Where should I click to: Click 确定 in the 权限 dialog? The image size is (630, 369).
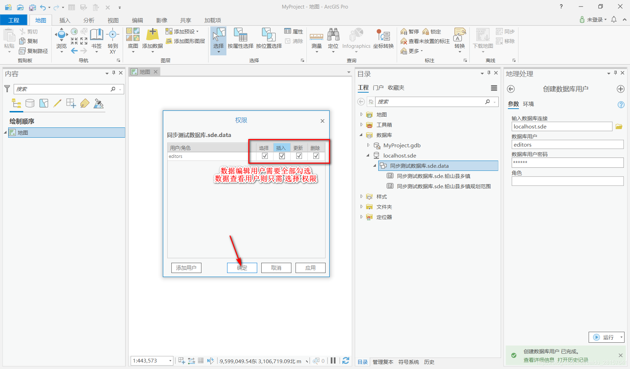coord(242,268)
